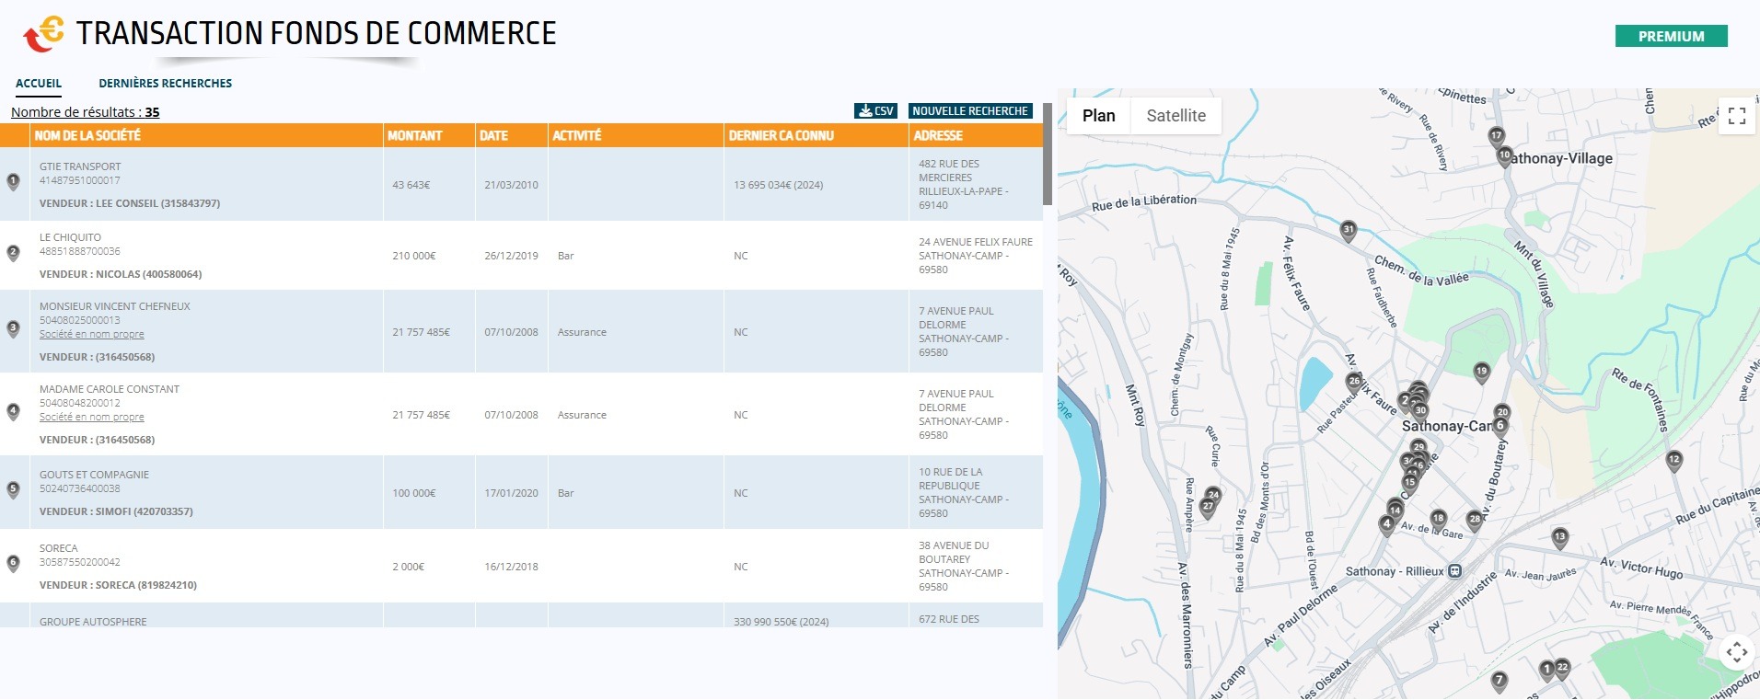Switch to the Accueil tab
Image resolution: width=1760 pixels, height=700 pixels.
coord(39,84)
